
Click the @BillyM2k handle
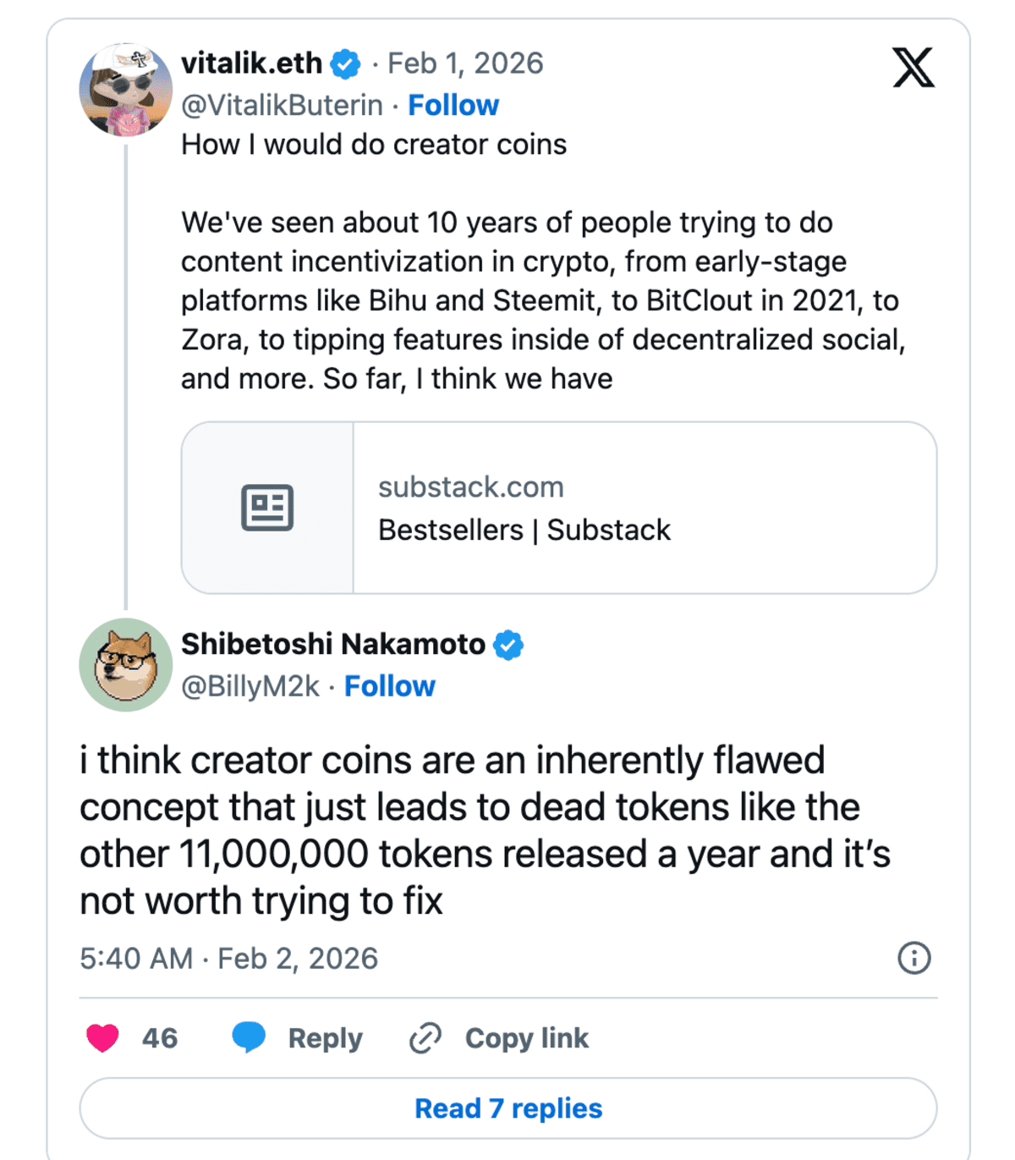coord(250,686)
